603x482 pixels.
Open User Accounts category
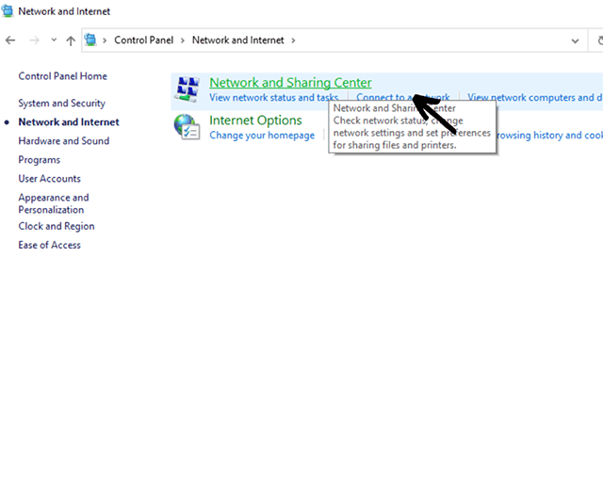click(x=50, y=178)
